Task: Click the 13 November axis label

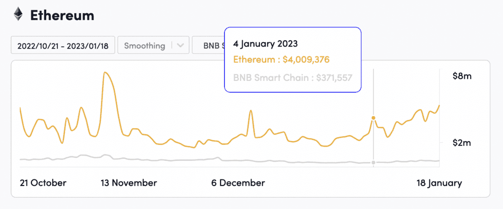Action: point(129,183)
